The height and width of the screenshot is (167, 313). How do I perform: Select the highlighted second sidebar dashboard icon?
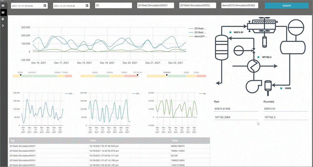coord(3,12)
